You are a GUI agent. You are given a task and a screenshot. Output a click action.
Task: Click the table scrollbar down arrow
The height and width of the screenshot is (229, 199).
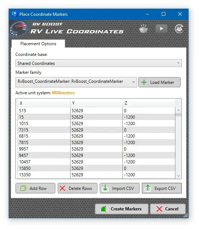click(178, 176)
